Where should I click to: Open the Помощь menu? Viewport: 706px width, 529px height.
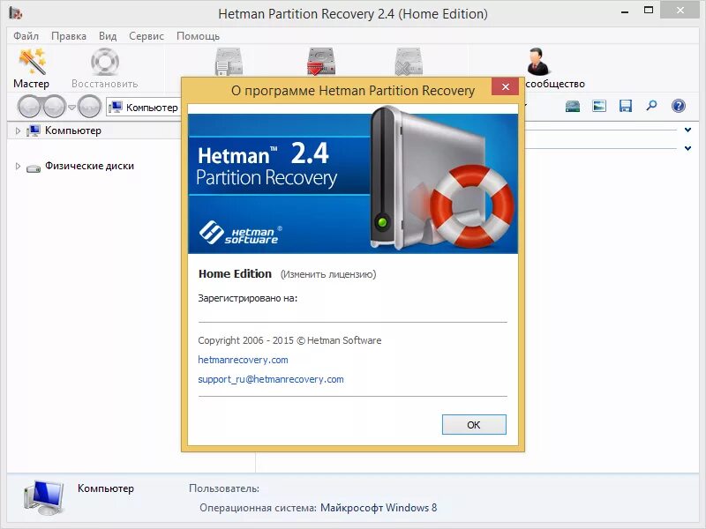click(198, 36)
